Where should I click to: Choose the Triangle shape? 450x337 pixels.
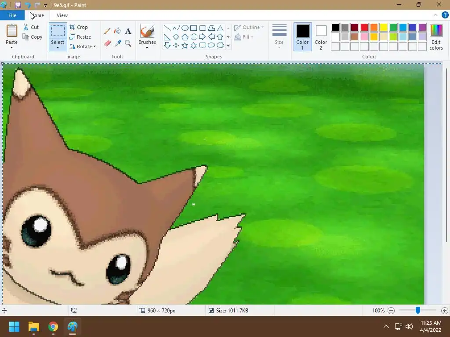(220, 28)
